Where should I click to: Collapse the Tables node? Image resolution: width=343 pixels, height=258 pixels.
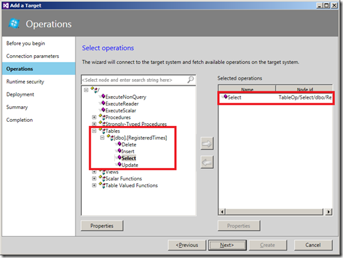pos(94,131)
